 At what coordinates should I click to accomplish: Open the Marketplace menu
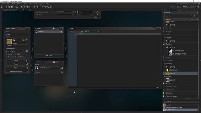click(x=33, y=4)
